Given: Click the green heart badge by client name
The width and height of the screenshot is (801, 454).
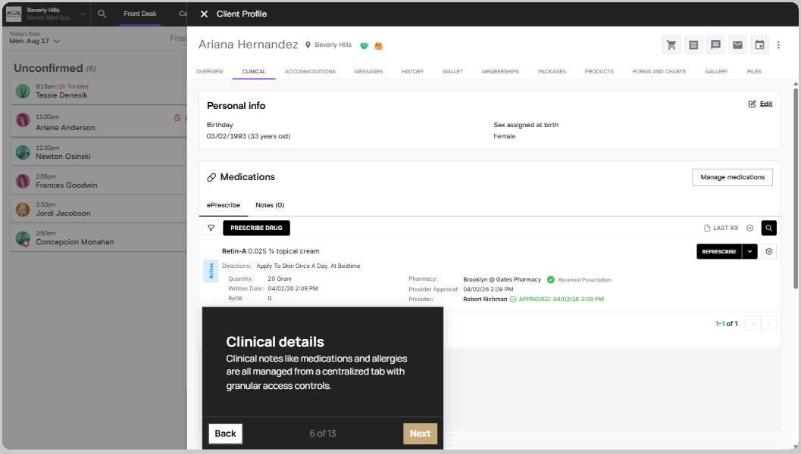Looking at the screenshot, I should pyautogui.click(x=365, y=46).
